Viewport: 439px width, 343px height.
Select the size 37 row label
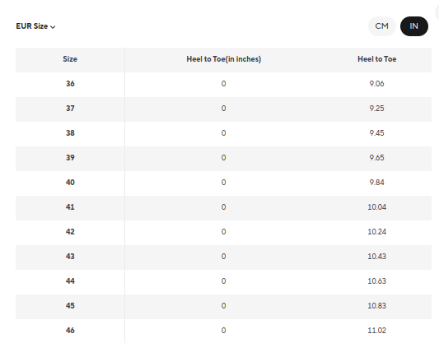pyautogui.click(x=70, y=109)
